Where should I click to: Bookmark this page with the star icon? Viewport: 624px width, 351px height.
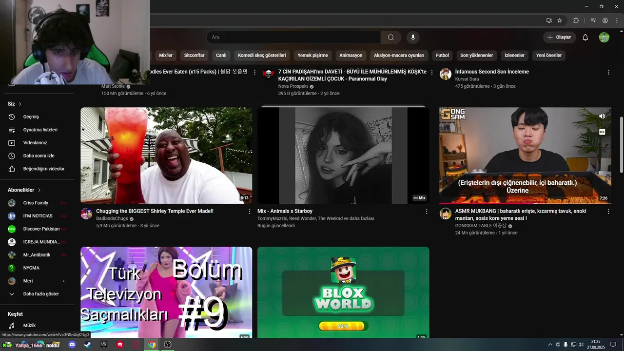pos(560,20)
